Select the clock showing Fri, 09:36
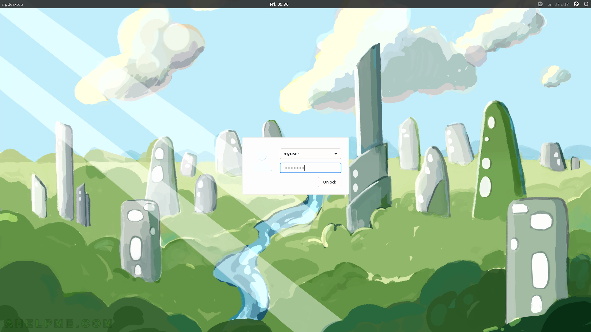591x332 pixels. (x=279, y=4)
